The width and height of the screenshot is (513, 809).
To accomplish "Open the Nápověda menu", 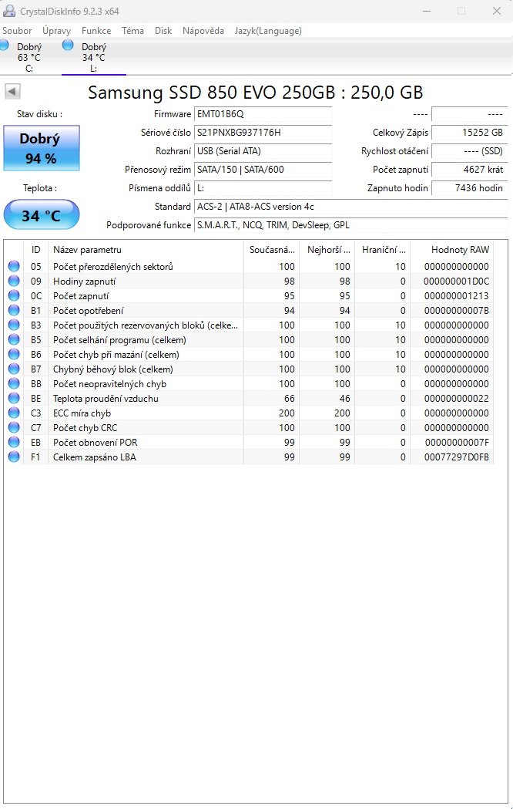I will tap(203, 30).
